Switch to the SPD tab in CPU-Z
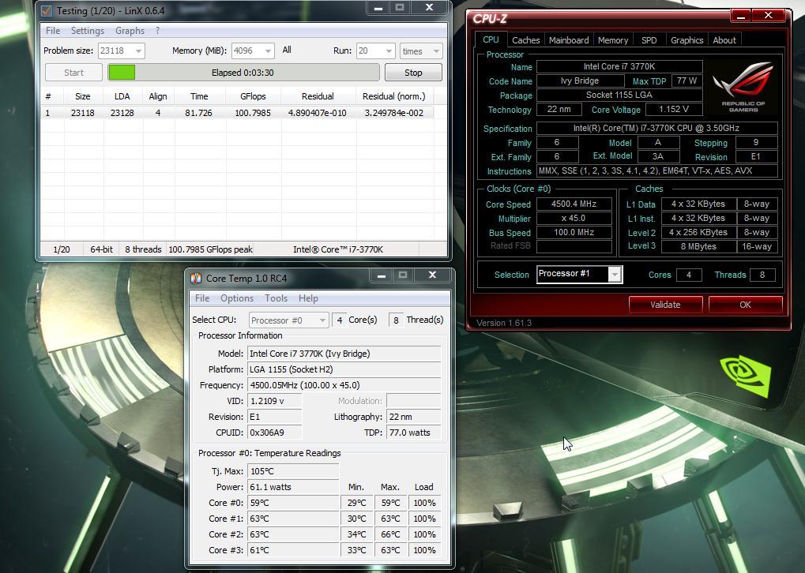Image resolution: width=805 pixels, height=573 pixels. click(649, 40)
